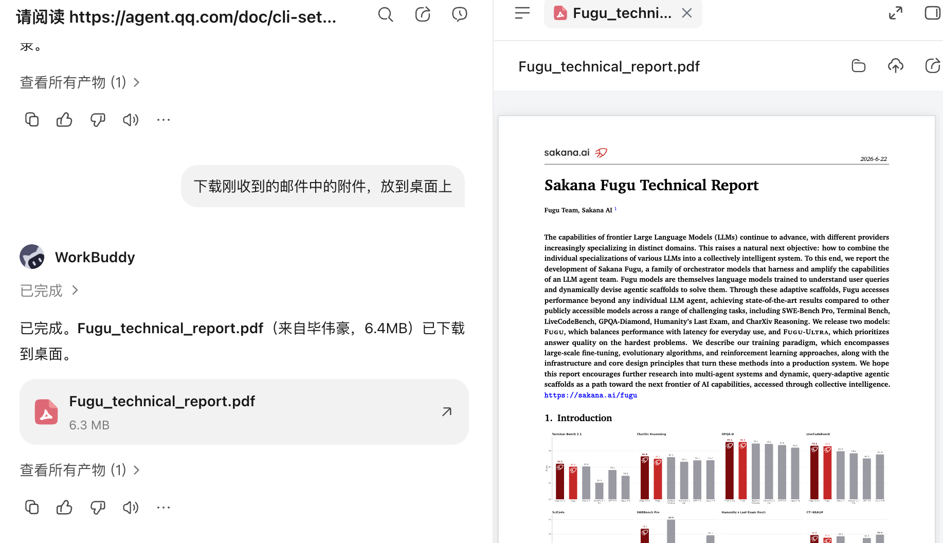Play audio for WorkBuddy download reply
943x543 pixels.
pyautogui.click(x=131, y=508)
